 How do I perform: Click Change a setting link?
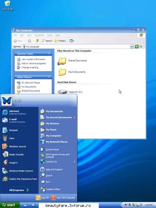(28, 68)
